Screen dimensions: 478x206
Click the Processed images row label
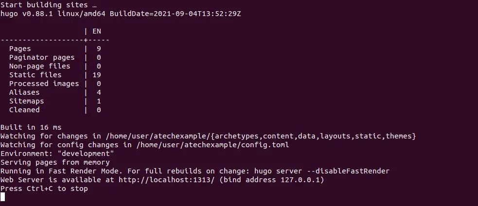44,84
